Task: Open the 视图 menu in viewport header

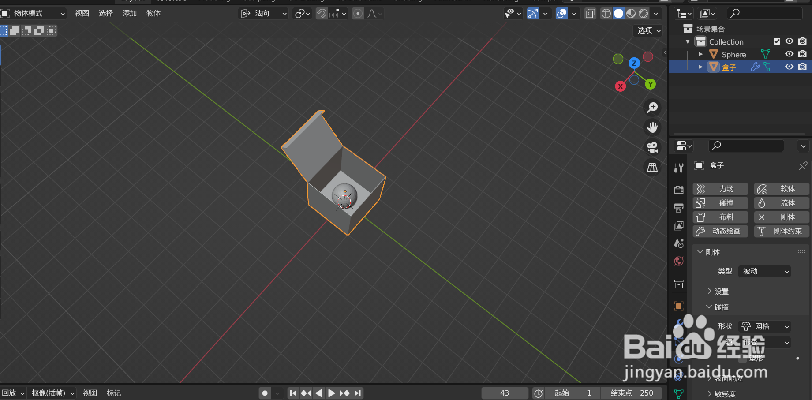Action: pos(82,14)
